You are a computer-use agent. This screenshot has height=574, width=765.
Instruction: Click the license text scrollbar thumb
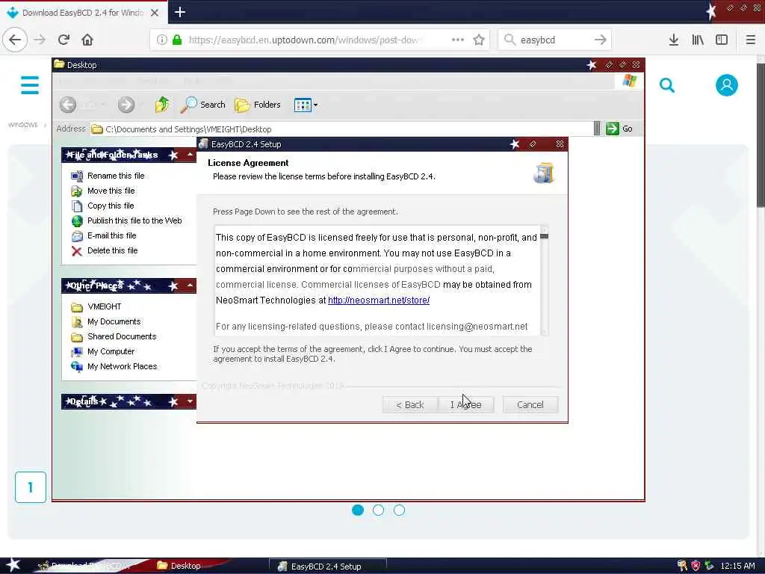click(544, 236)
